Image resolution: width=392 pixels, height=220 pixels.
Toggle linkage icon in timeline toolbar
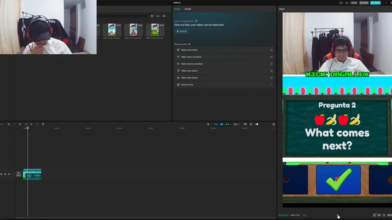[227, 124]
